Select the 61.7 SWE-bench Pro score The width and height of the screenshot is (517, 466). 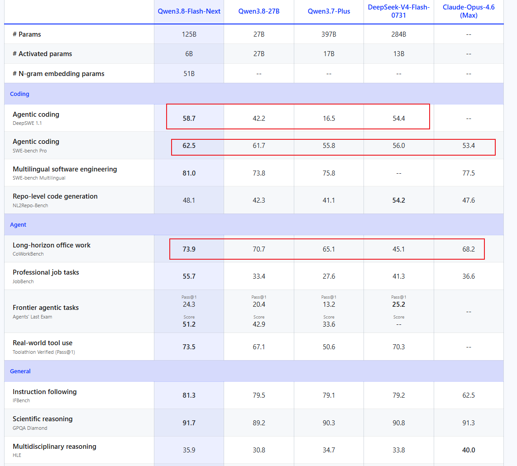pos(259,146)
